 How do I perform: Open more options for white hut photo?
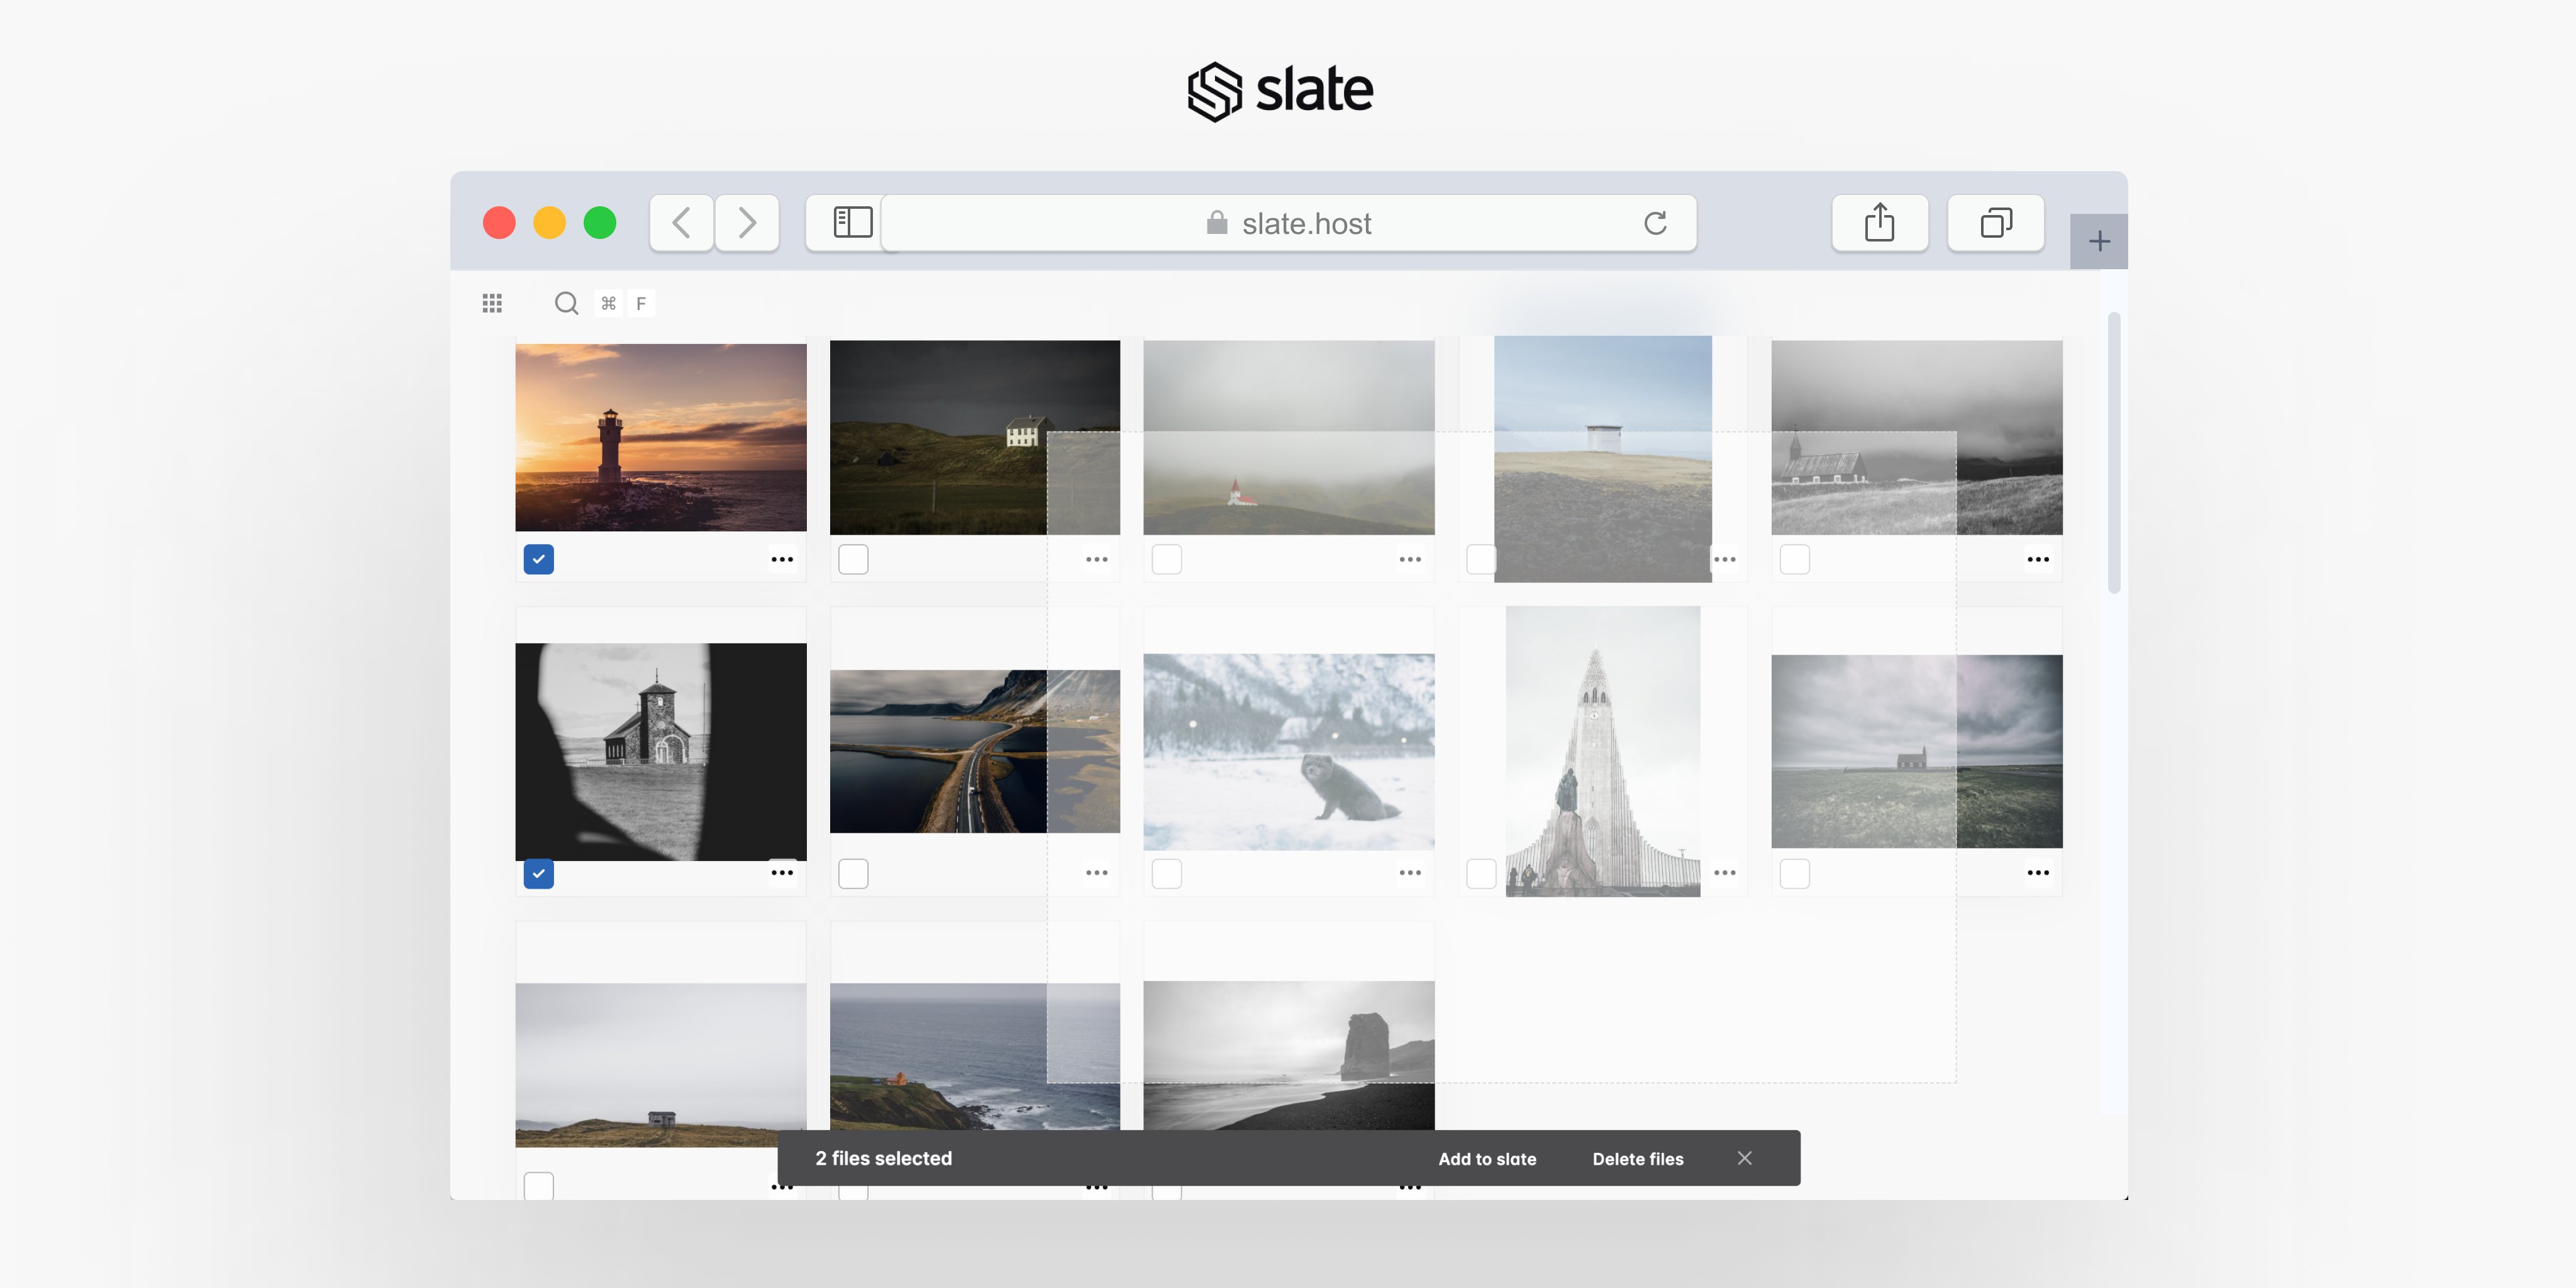tap(1724, 559)
